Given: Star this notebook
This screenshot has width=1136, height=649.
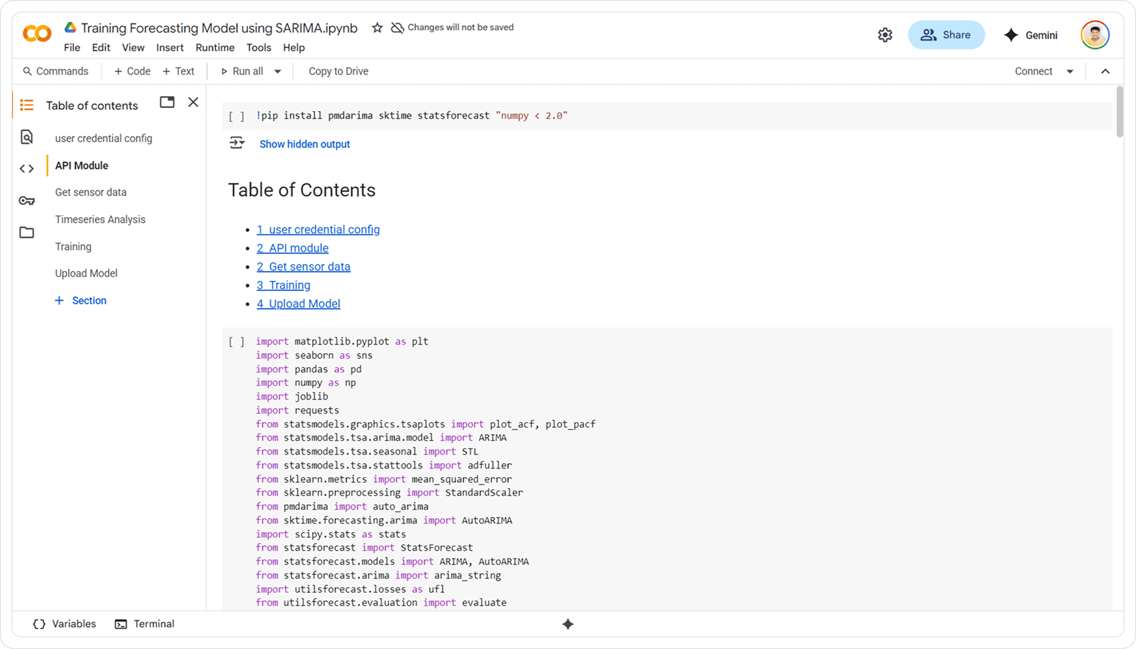Looking at the screenshot, I should [377, 28].
